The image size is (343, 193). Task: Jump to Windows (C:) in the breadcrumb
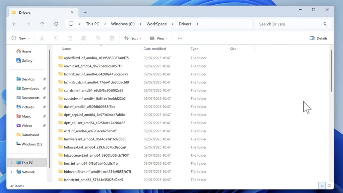[123, 24]
